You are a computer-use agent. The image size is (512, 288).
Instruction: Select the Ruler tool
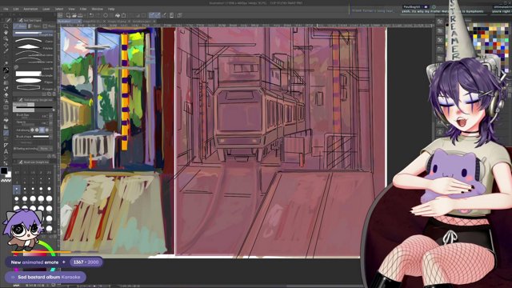pyautogui.click(x=6, y=146)
